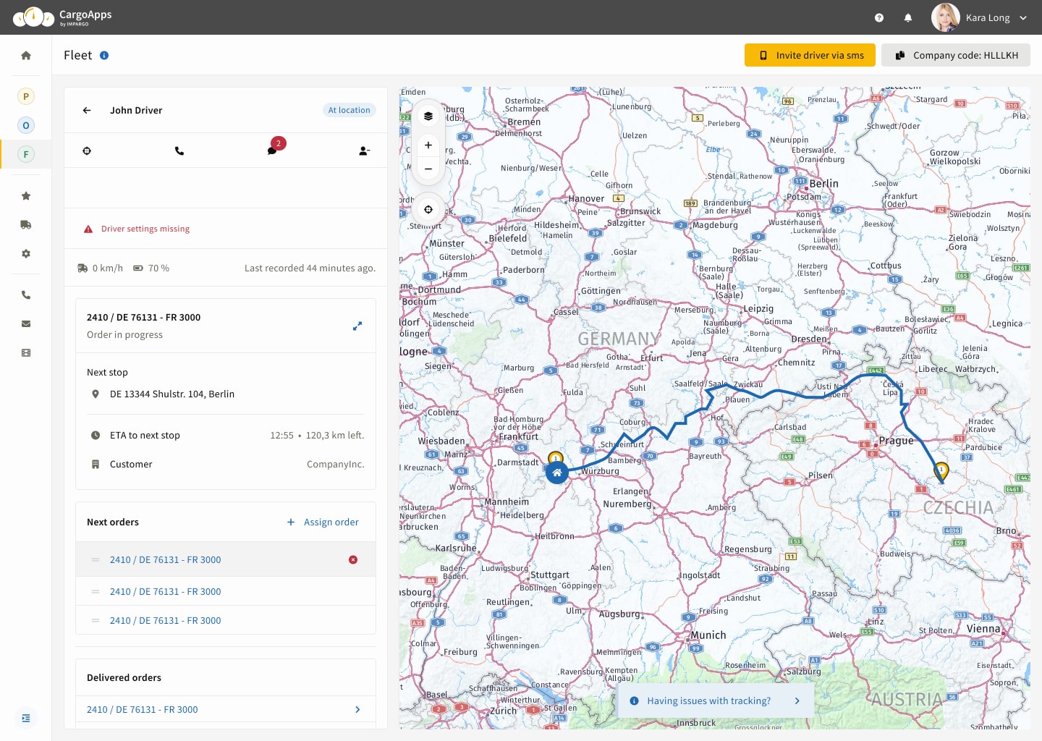Zoom out on the map
This screenshot has height=741, width=1042.
click(428, 169)
